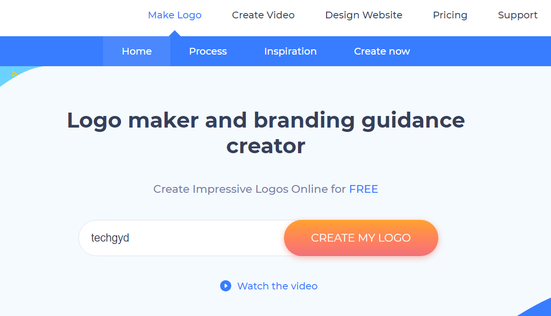The width and height of the screenshot is (551, 316).
Task: Click the blue pointer arrow under Make Logo
Action: pyautogui.click(x=175, y=33)
